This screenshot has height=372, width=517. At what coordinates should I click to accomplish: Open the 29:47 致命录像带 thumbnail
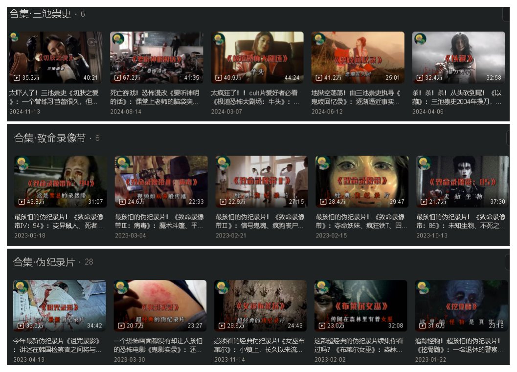tap(362, 182)
